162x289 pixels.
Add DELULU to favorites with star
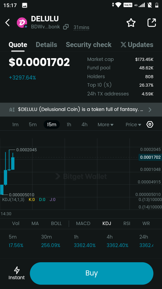click(131, 23)
